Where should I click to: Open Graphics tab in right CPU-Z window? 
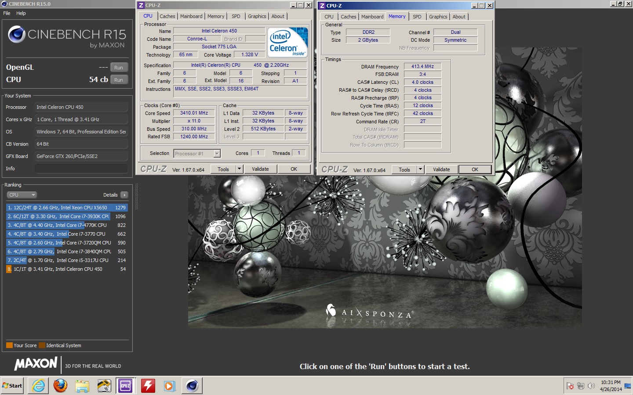(x=438, y=17)
